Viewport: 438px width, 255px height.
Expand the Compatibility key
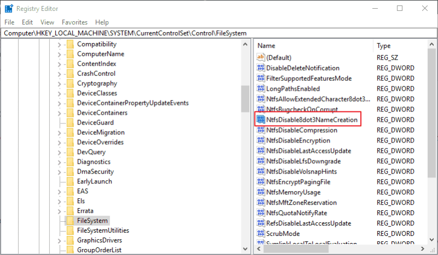click(59, 44)
